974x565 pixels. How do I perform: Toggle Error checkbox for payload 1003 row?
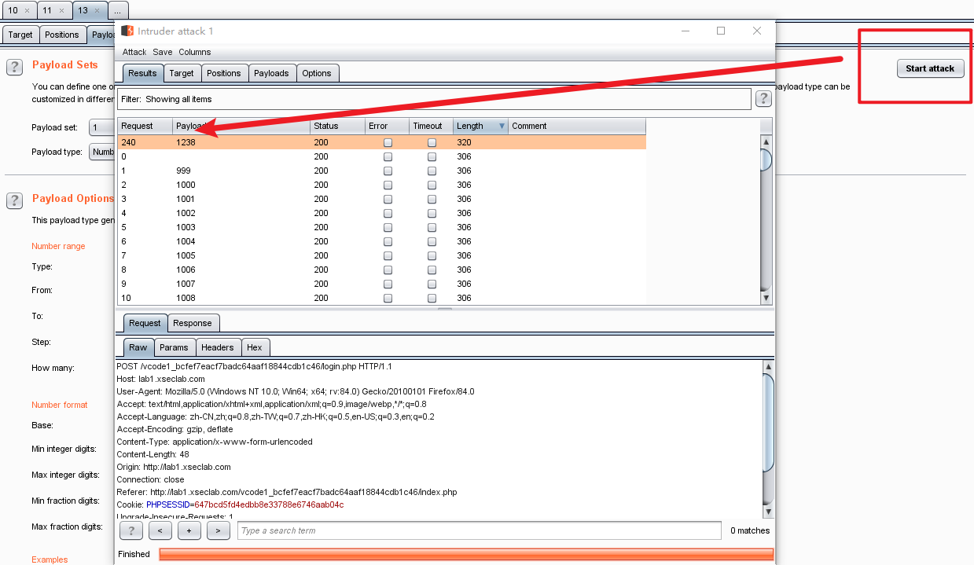pos(388,227)
